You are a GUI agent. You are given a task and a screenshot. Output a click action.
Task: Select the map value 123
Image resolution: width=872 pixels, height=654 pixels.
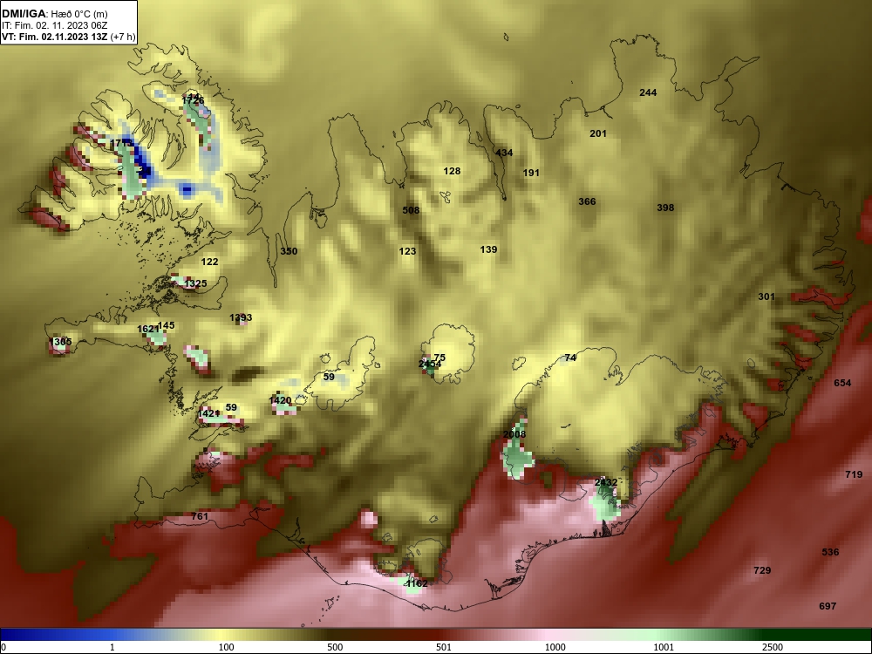[x=407, y=251]
